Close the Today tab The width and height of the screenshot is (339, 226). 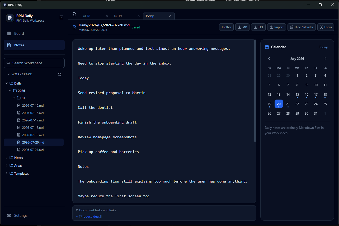pos(170,16)
